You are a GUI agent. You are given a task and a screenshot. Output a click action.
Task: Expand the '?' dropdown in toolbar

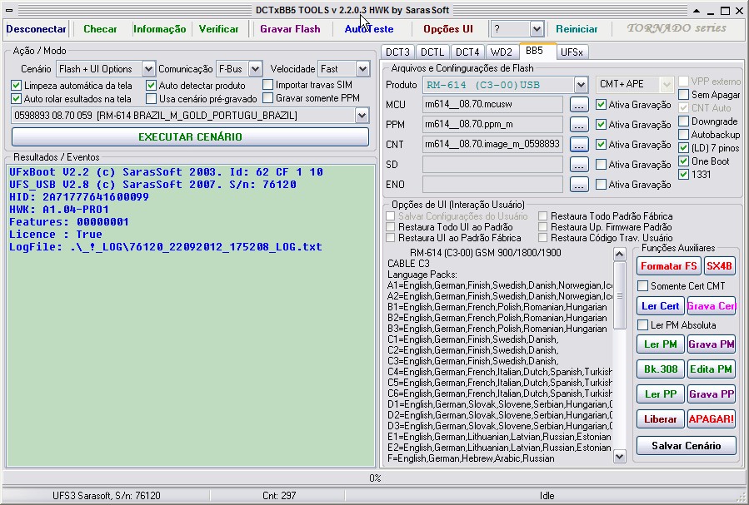537,29
